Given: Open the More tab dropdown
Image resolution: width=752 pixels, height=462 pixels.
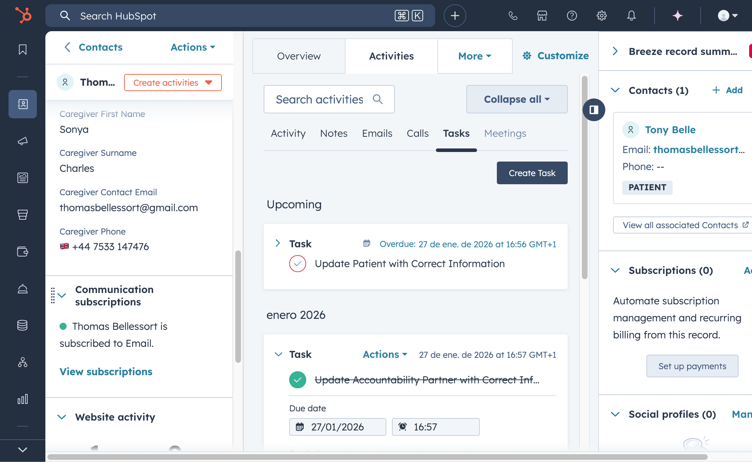Looking at the screenshot, I should 475,56.
